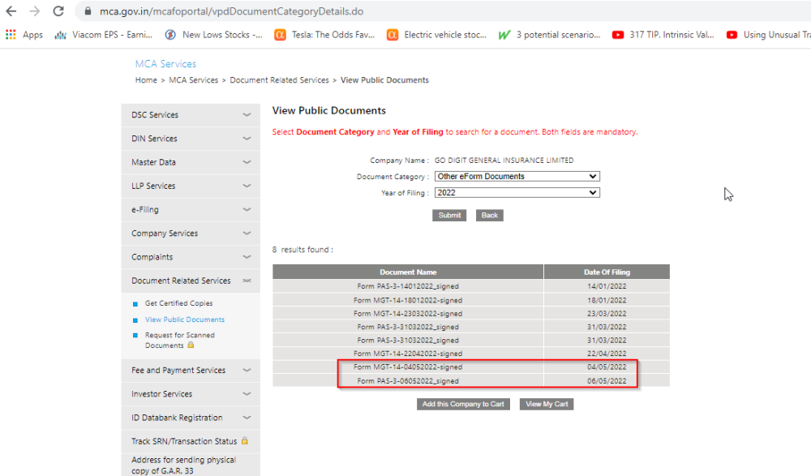Open the Electric vehicle stoc bookmark
The image size is (811, 476).
tap(437, 35)
